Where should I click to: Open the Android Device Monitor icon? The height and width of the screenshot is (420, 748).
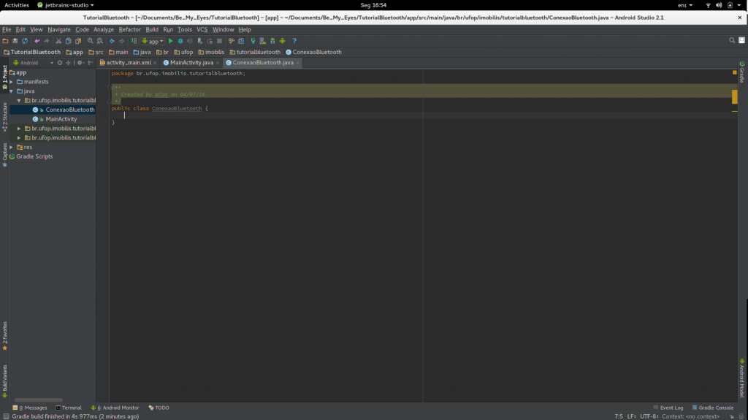point(283,41)
